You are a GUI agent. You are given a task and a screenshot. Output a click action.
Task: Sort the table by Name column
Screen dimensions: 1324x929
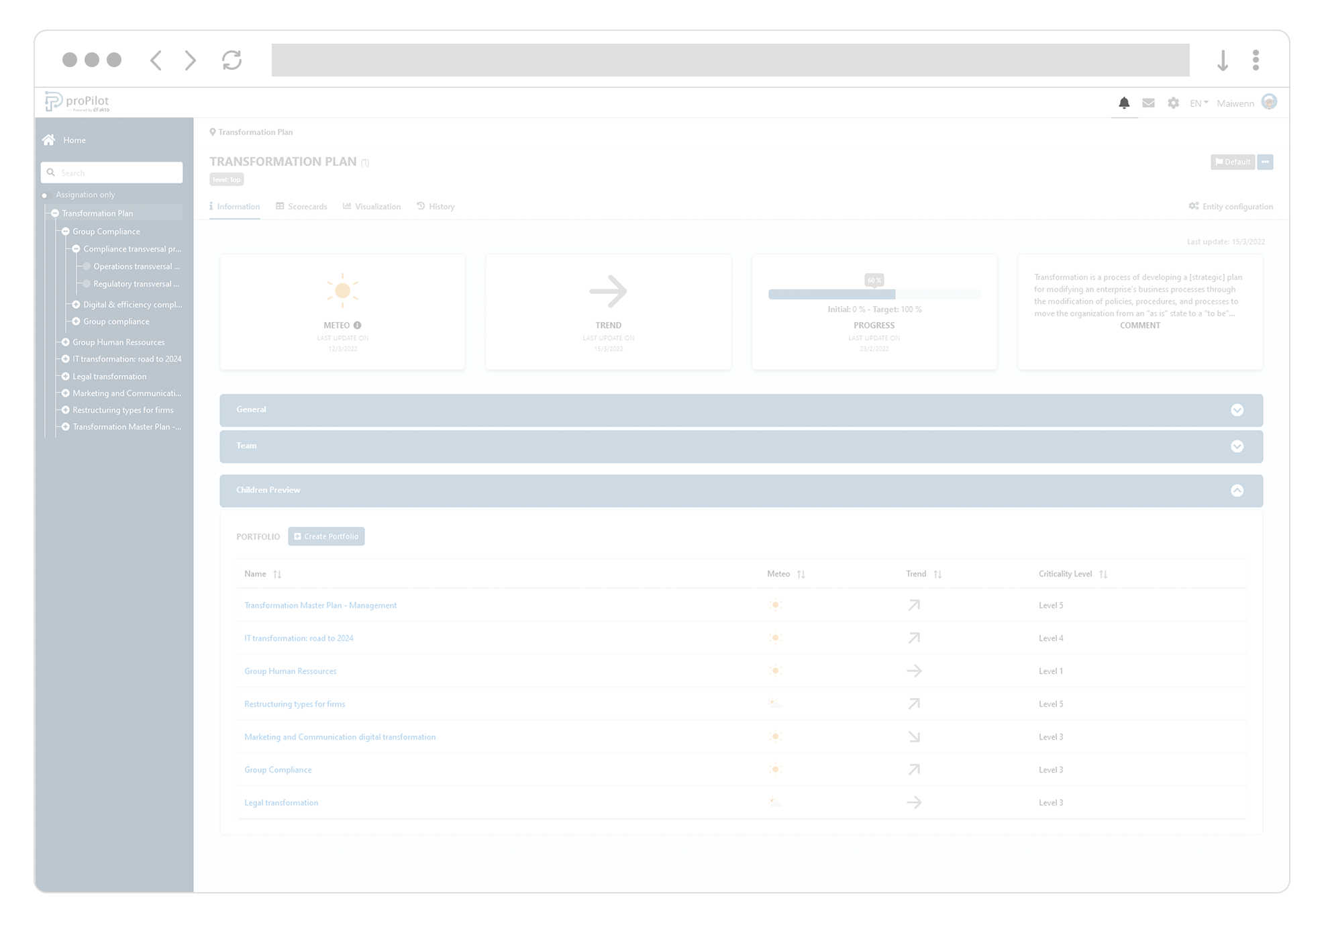277,574
